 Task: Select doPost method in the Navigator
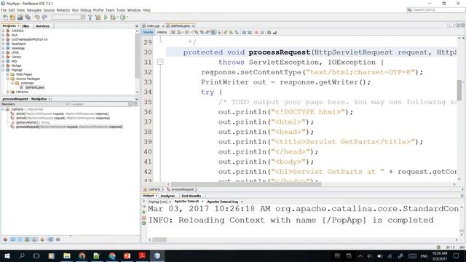click(x=63, y=118)
